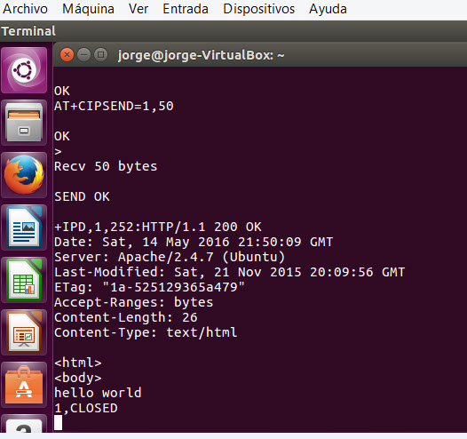Click the '>' prompt line

58,152
